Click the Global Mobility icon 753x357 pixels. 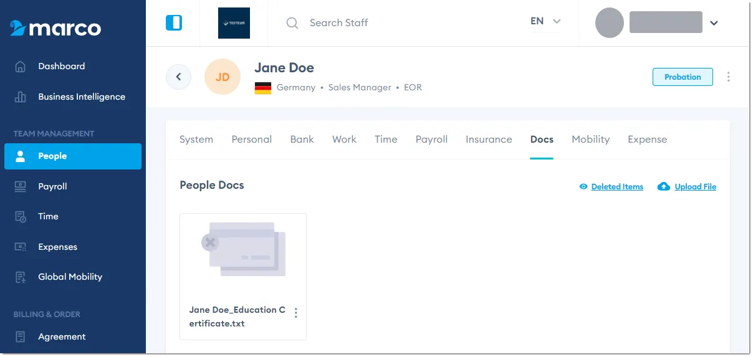pos(21,277)
